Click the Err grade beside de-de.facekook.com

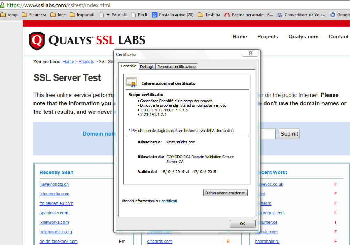122,242
